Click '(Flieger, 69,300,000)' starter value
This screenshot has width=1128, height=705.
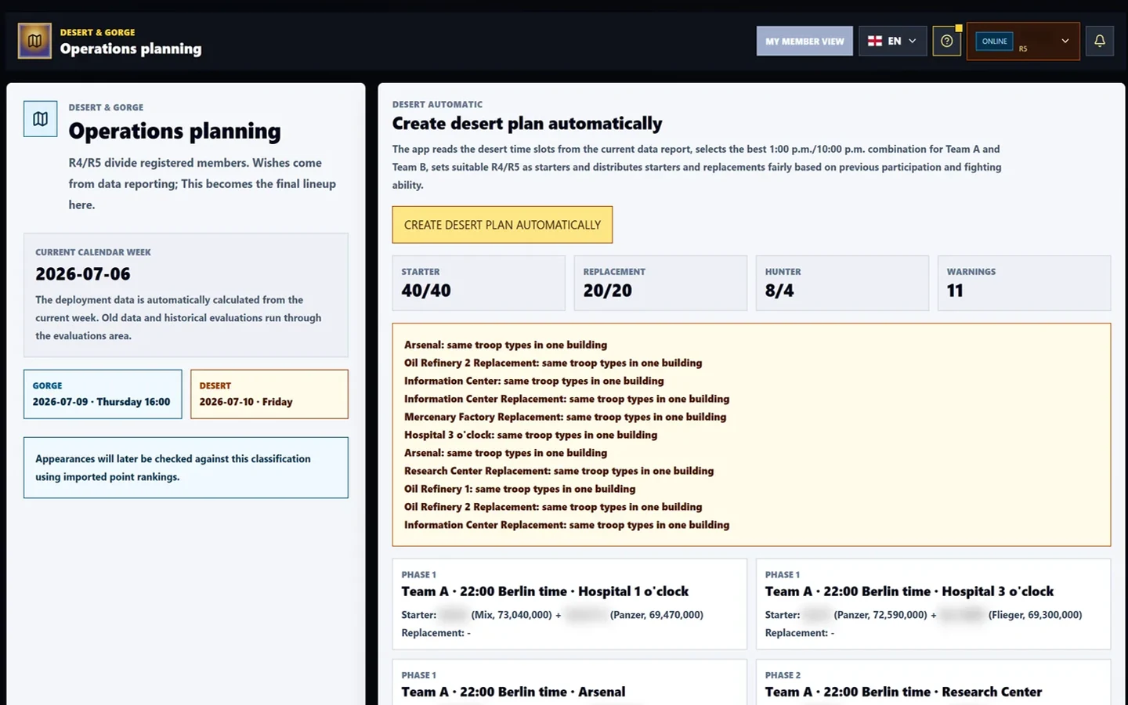[x=1035, y=615]
